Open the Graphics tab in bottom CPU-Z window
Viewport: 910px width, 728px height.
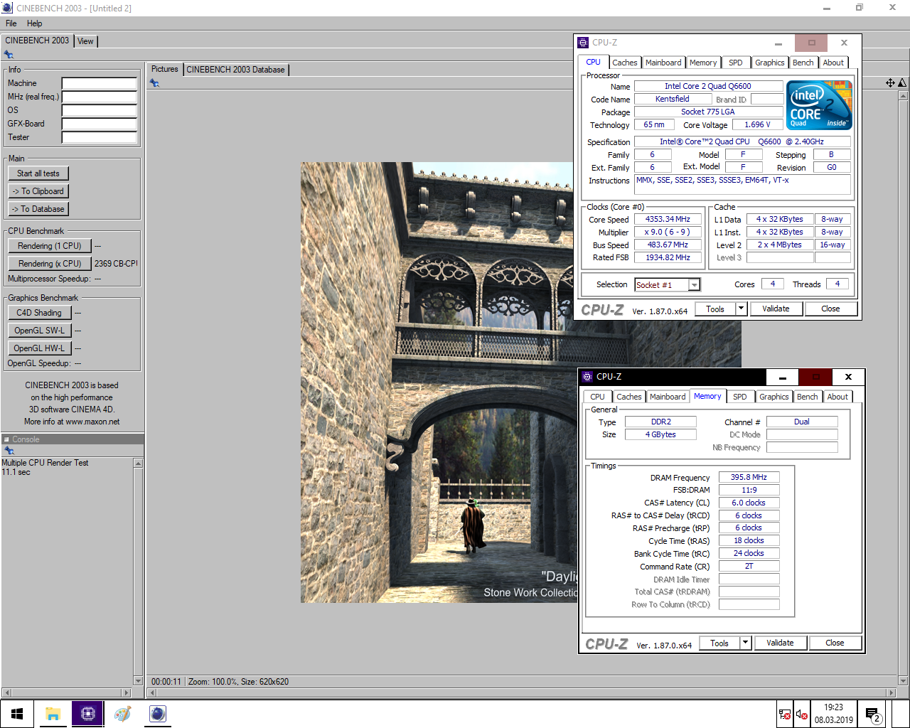click(774, 397)
